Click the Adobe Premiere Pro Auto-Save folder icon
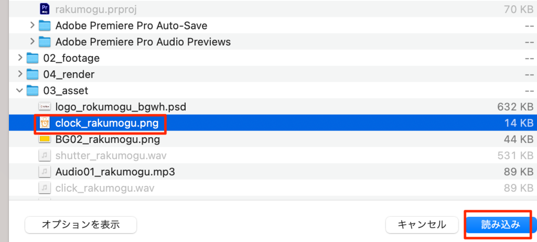Screen dimensions: 537x242 point(45,25)
